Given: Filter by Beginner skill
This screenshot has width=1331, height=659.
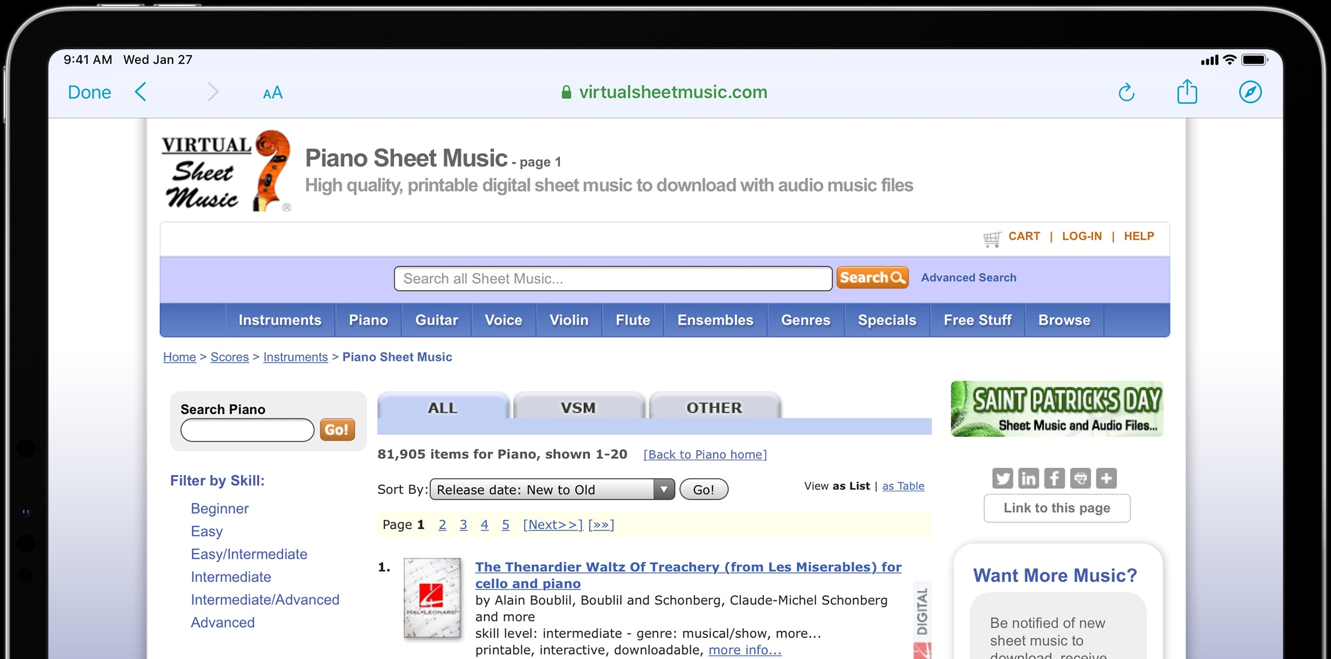Looking at the screenshot, I should tap(219, 509).
